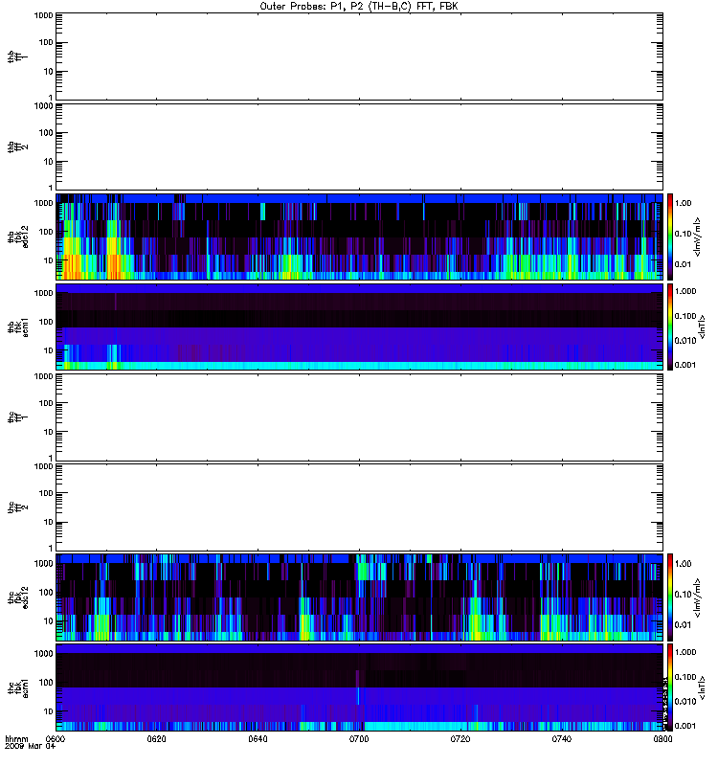Screen dimensions: 718x766
Task: Click the thb fbk edc12 spectrogram panel
Action: (360, 237)
